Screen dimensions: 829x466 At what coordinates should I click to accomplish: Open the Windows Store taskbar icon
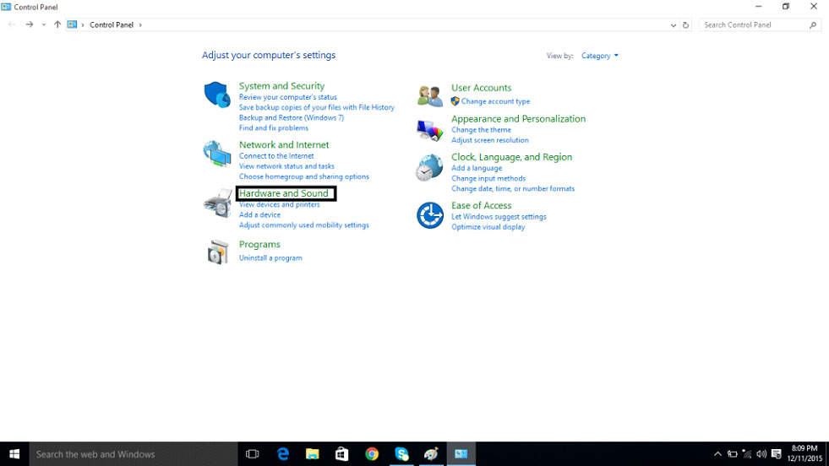point(342,454)
